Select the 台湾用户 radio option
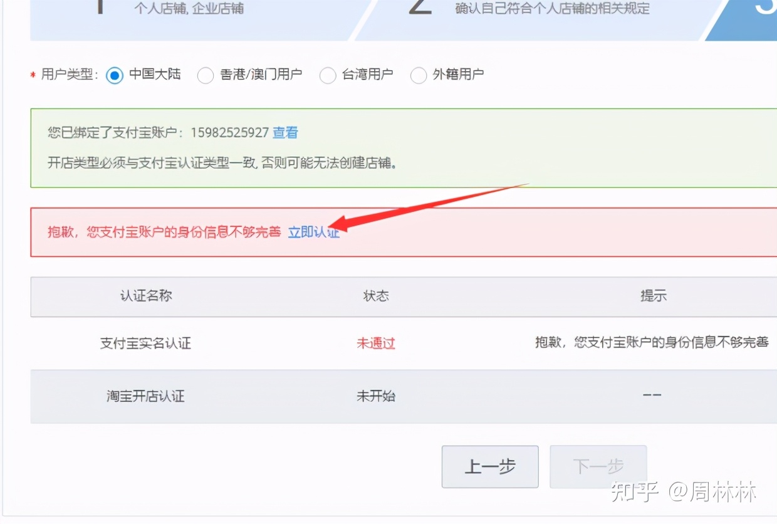Screen dimensions: 777x524 [x=328, y=75]
